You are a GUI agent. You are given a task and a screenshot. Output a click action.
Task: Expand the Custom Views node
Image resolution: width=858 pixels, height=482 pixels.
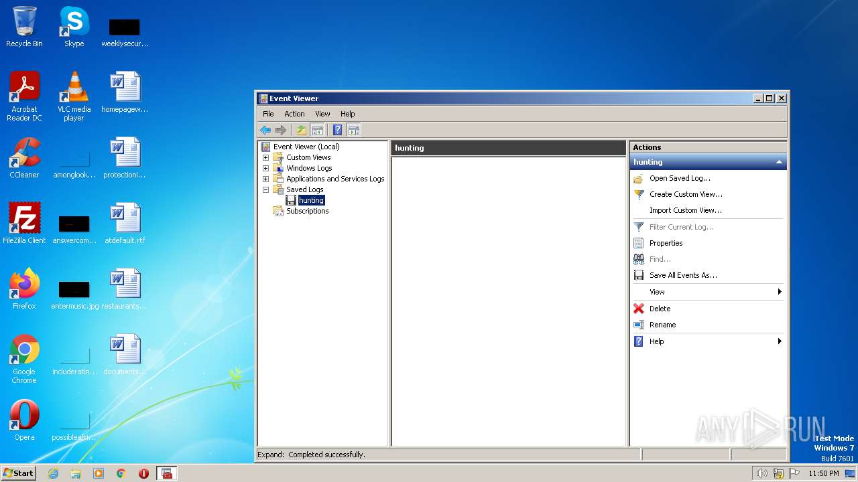[265, 157]
